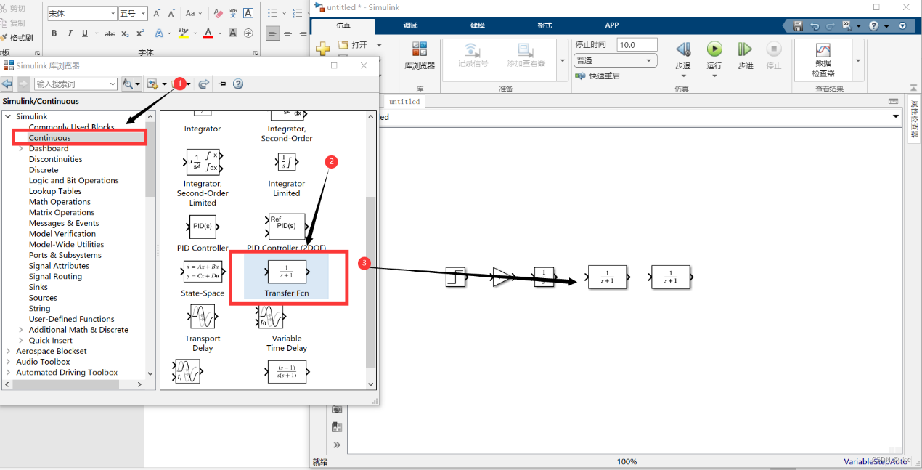
Task: Click library browser pin icon
Action: coord(222,84)
